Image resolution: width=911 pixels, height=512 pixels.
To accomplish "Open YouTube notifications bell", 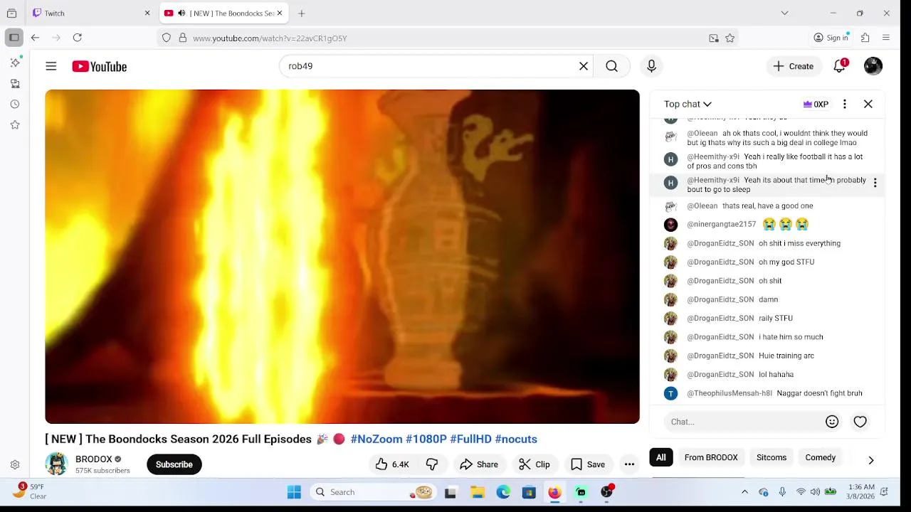I will click(x=840, y=66).
